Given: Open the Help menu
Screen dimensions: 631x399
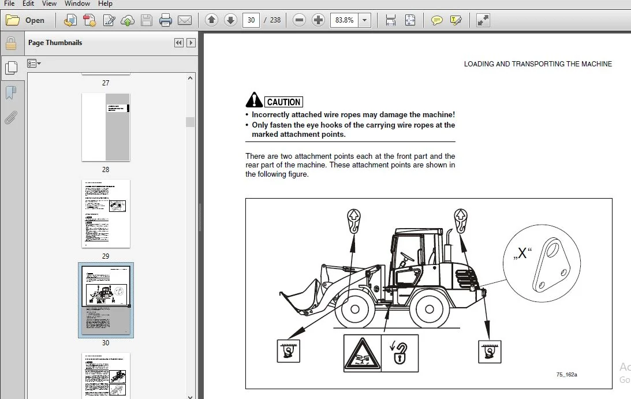Looking at the screenshot, I should pos(105,3).
